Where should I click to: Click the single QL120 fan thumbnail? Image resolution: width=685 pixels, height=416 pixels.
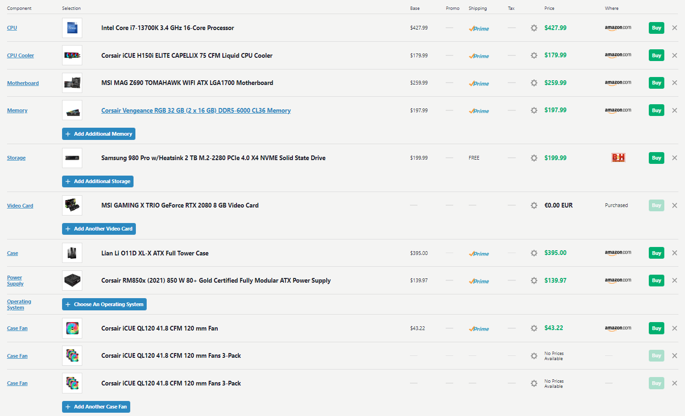tap(72, 328)
